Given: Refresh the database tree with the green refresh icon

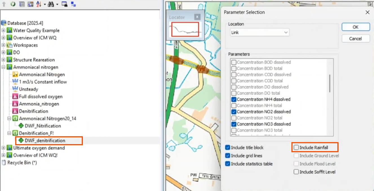Looking at the screenshot, I should pyautogui.click(x=12, y=4).
